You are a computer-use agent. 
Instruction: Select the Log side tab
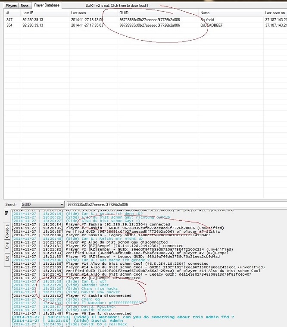click(x=6, y=257)
